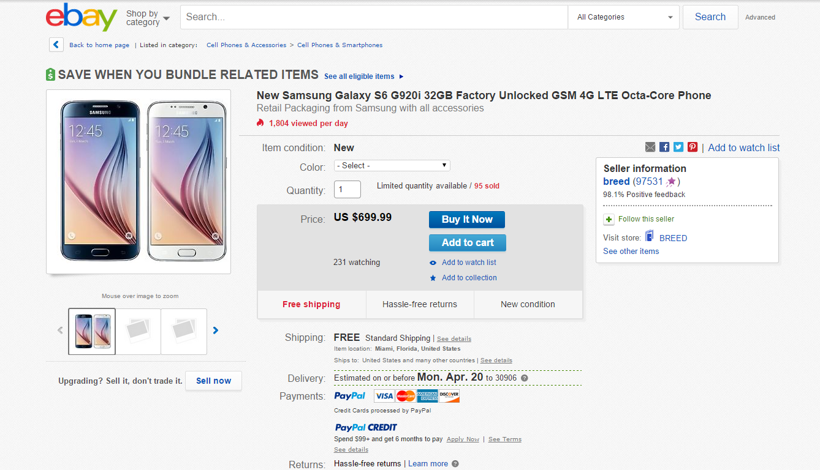Viewport: 820px width, 470px height.
Task: Click the Sell now button
Action: (213, 381)
